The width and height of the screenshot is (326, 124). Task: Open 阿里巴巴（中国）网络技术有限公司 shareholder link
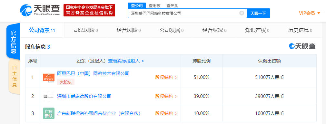pyautogui.click(x=93, y=73)
